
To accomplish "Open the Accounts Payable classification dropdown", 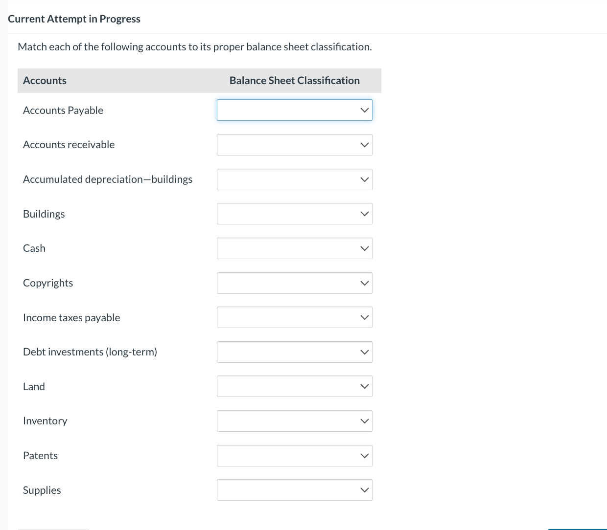I will (x=294, y=110).
